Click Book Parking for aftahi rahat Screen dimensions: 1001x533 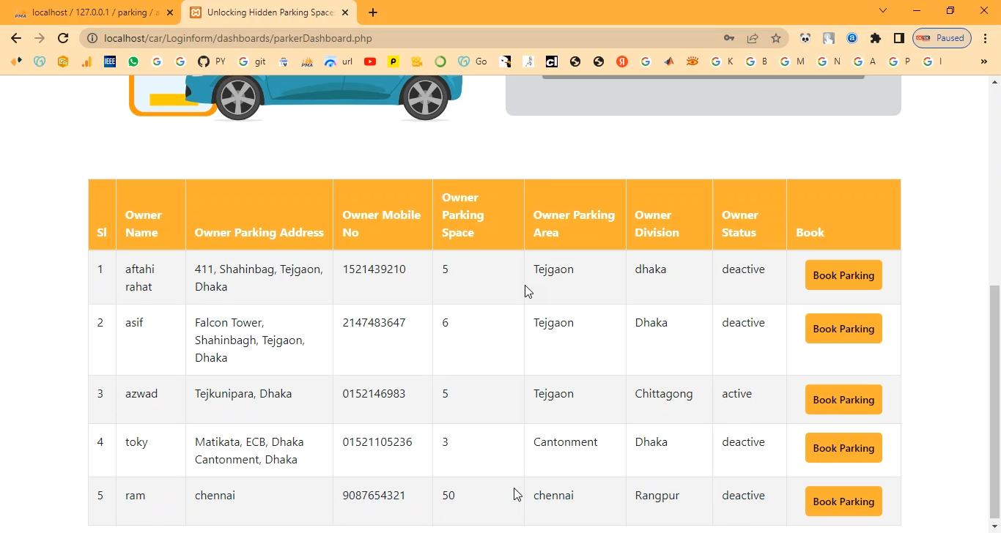tap(843, 275)
